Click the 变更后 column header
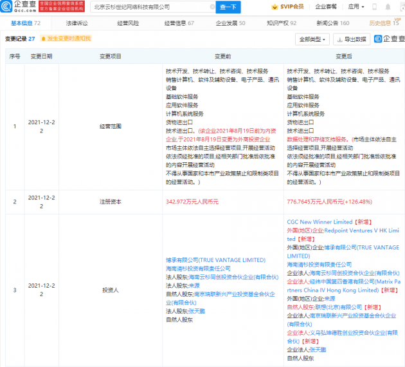405x367 pixels. [344, 56]
